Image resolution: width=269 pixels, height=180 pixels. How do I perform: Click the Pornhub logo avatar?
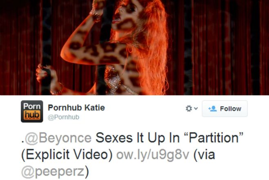click(32, 111)
